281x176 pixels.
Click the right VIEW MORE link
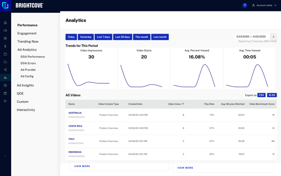(x=185, y=168)
